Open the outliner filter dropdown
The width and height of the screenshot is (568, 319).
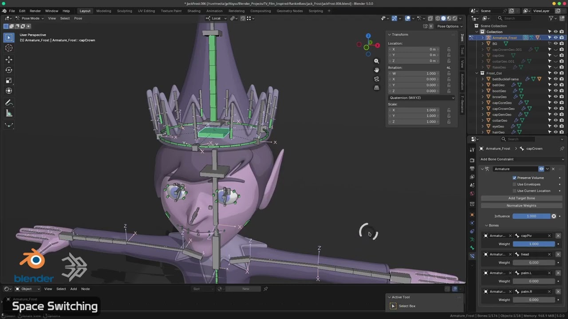552,18
